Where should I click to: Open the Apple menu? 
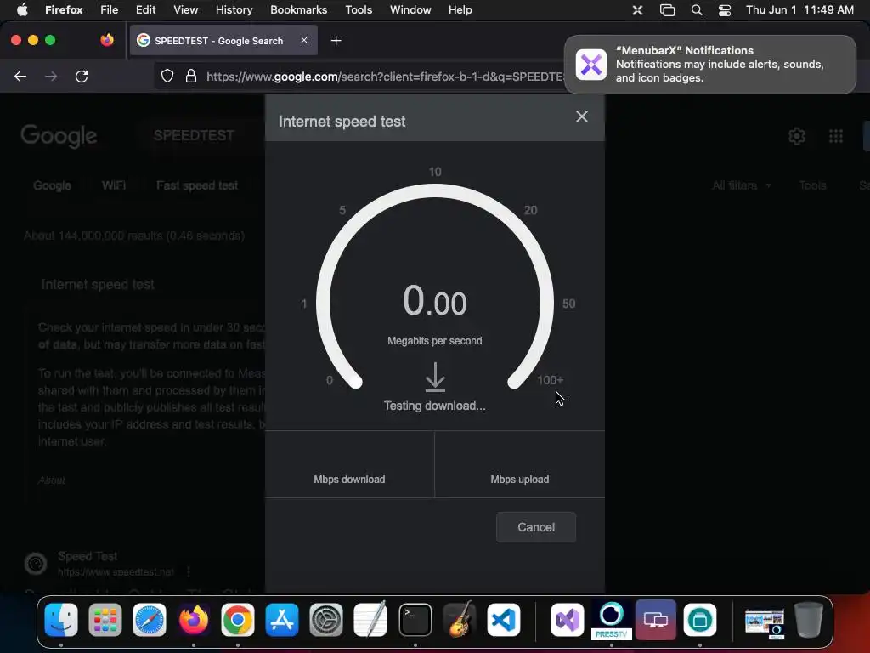coord(22,9)
